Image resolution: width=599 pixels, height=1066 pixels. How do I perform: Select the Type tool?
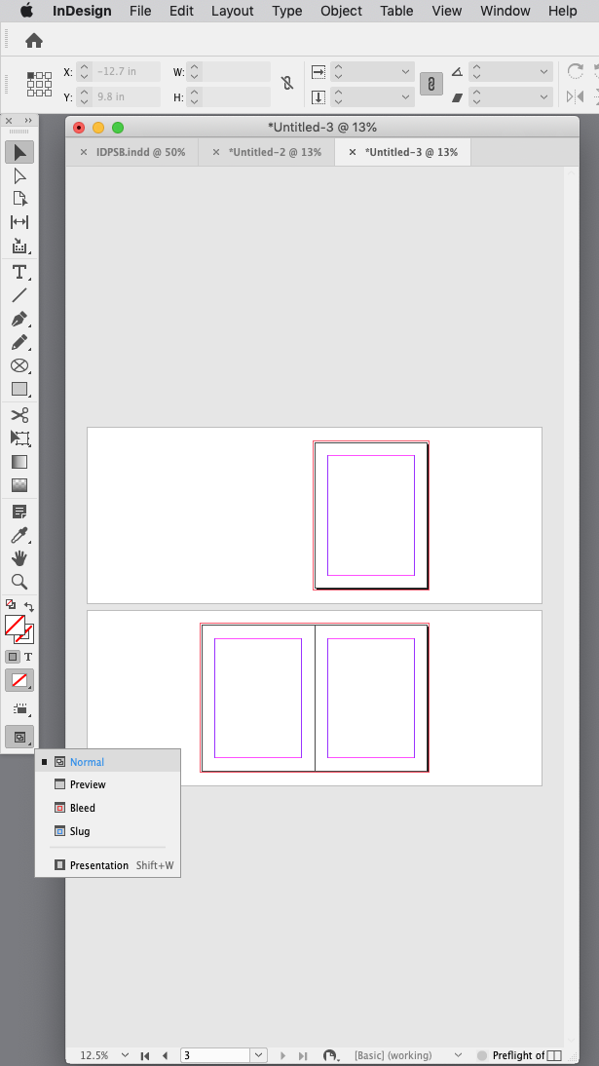tap(19, 273)
